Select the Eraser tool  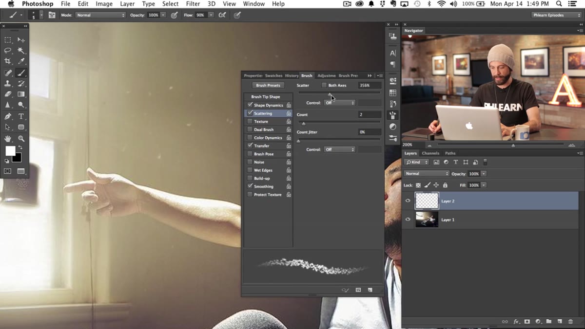(8, 94)
